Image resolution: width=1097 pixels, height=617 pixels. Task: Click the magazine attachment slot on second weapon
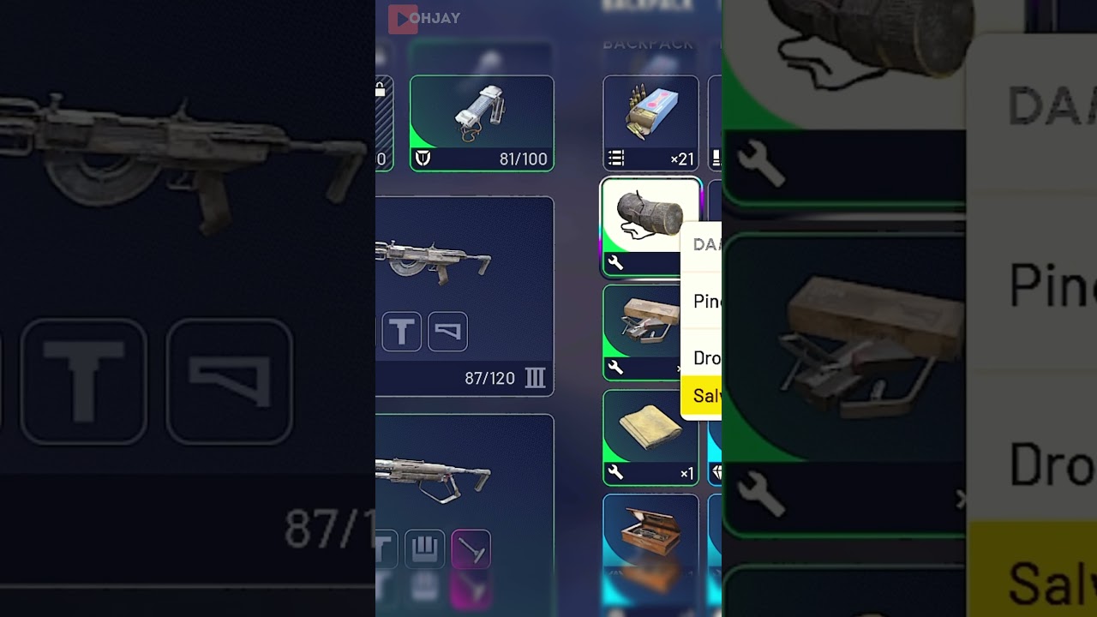(424, 549)
